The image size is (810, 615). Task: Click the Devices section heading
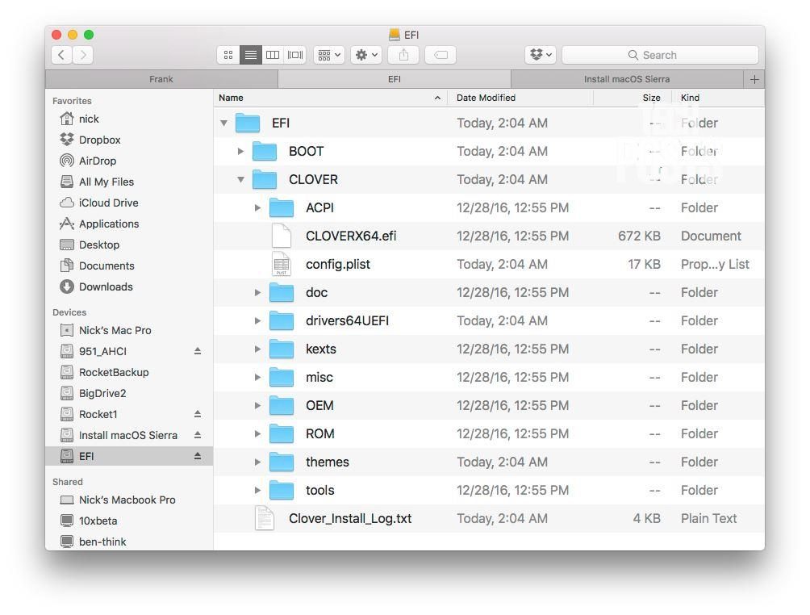click(x=69, y=312)
